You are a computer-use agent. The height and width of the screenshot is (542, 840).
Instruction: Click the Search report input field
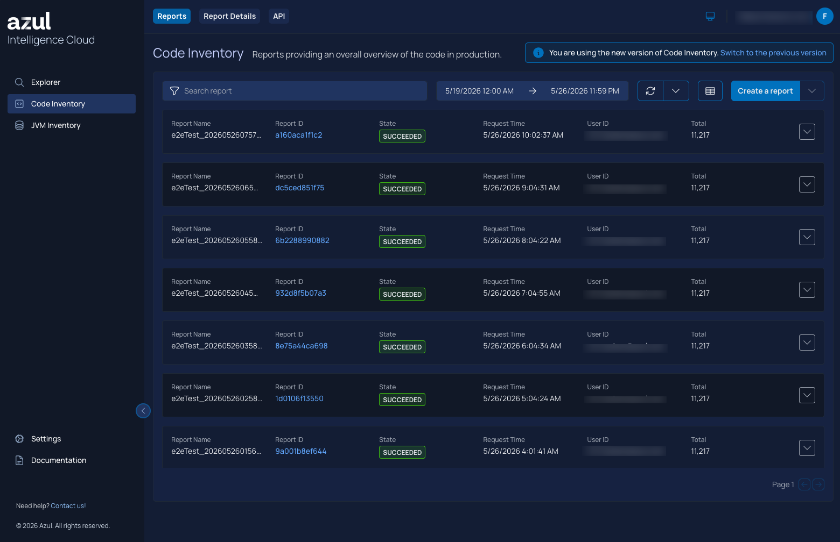[x=295, y=91]
